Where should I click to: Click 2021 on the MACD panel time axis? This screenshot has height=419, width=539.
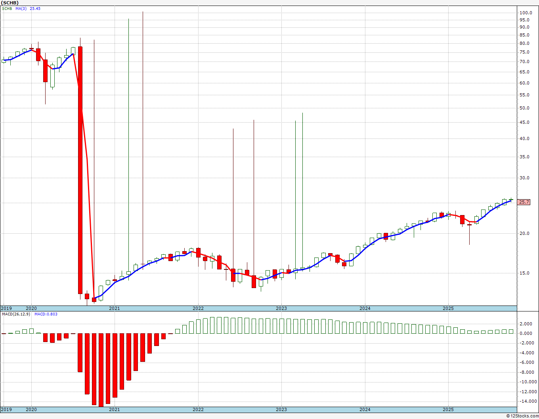pyautogui.click(x=114, y=409)
